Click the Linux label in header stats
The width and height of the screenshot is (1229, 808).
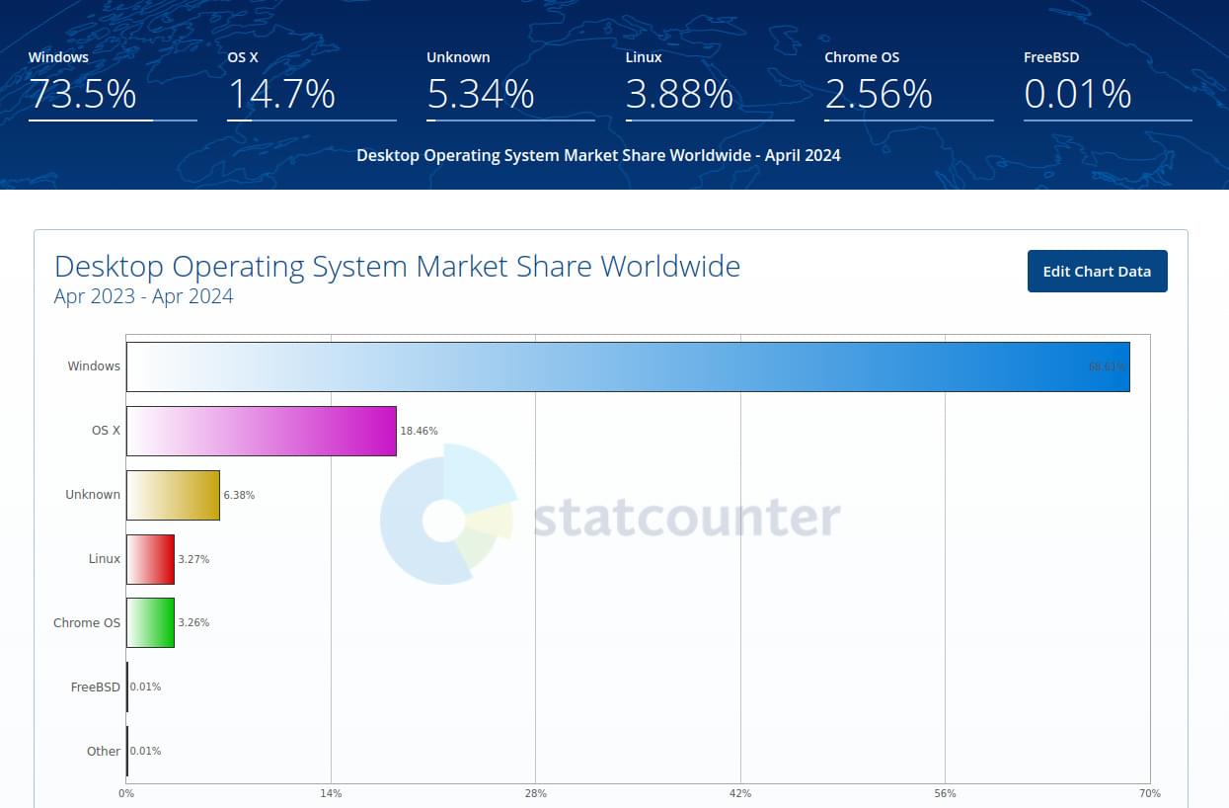click(644, 57)
